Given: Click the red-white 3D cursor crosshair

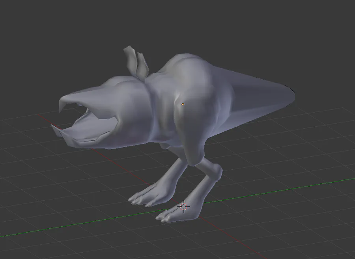Looking at the screenshot, I should point(183,207).
